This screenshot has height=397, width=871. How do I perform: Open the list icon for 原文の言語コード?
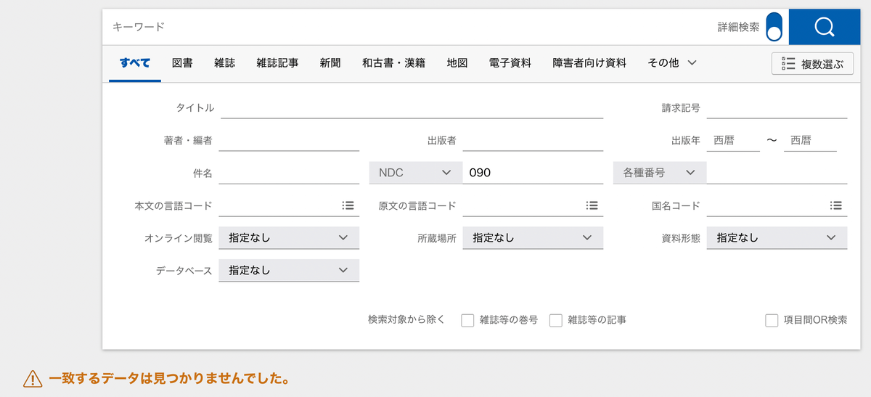pos(592,205)
